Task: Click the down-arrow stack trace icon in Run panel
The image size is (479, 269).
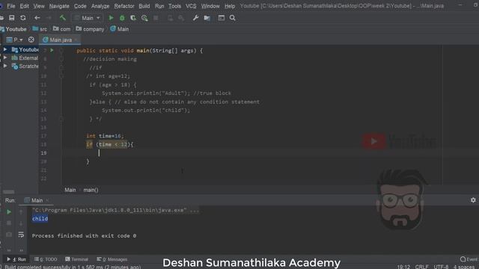Action: click(x=21, y=223)
